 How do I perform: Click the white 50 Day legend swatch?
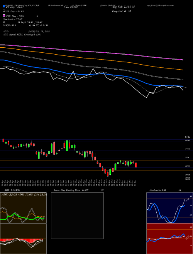(x=4, y=11)
